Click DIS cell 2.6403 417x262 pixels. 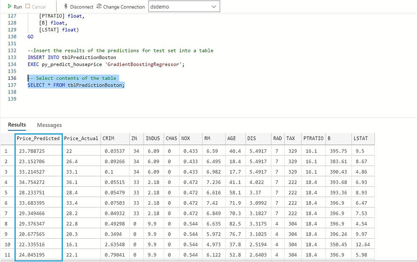259,255
